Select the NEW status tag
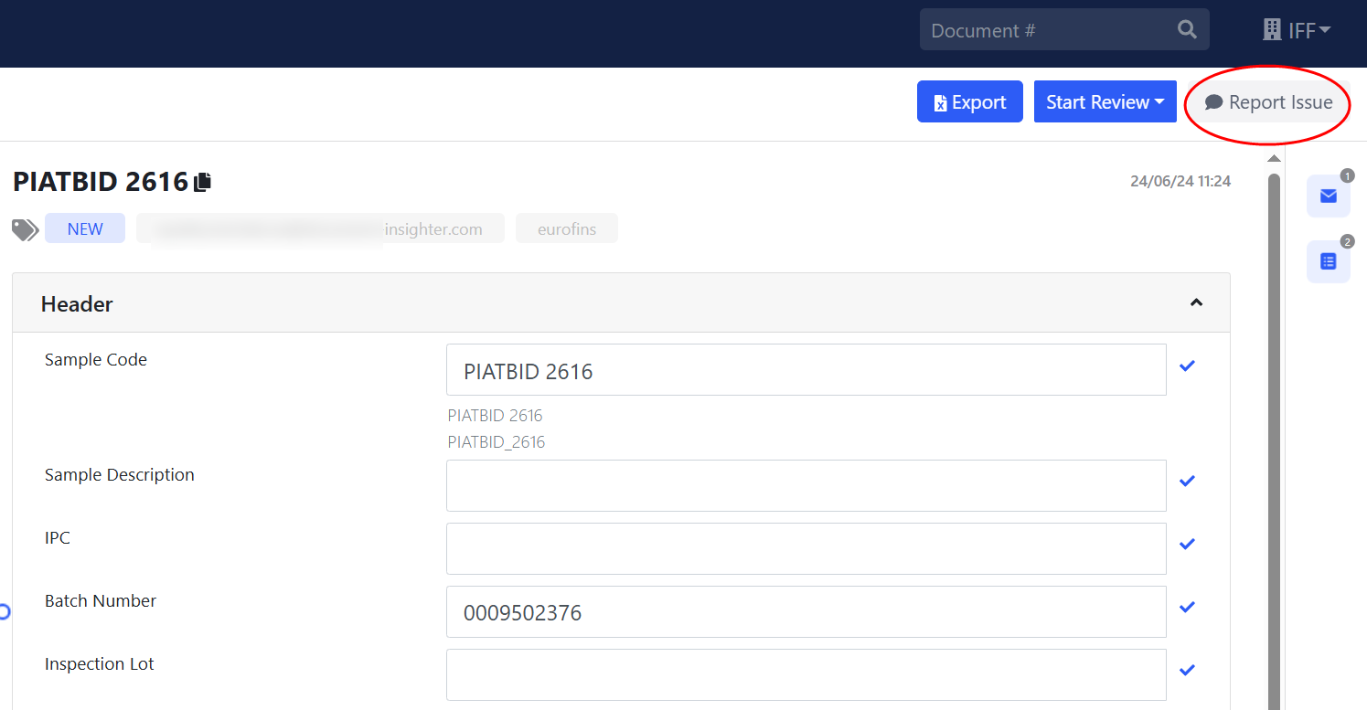 [x=85, y=229]
